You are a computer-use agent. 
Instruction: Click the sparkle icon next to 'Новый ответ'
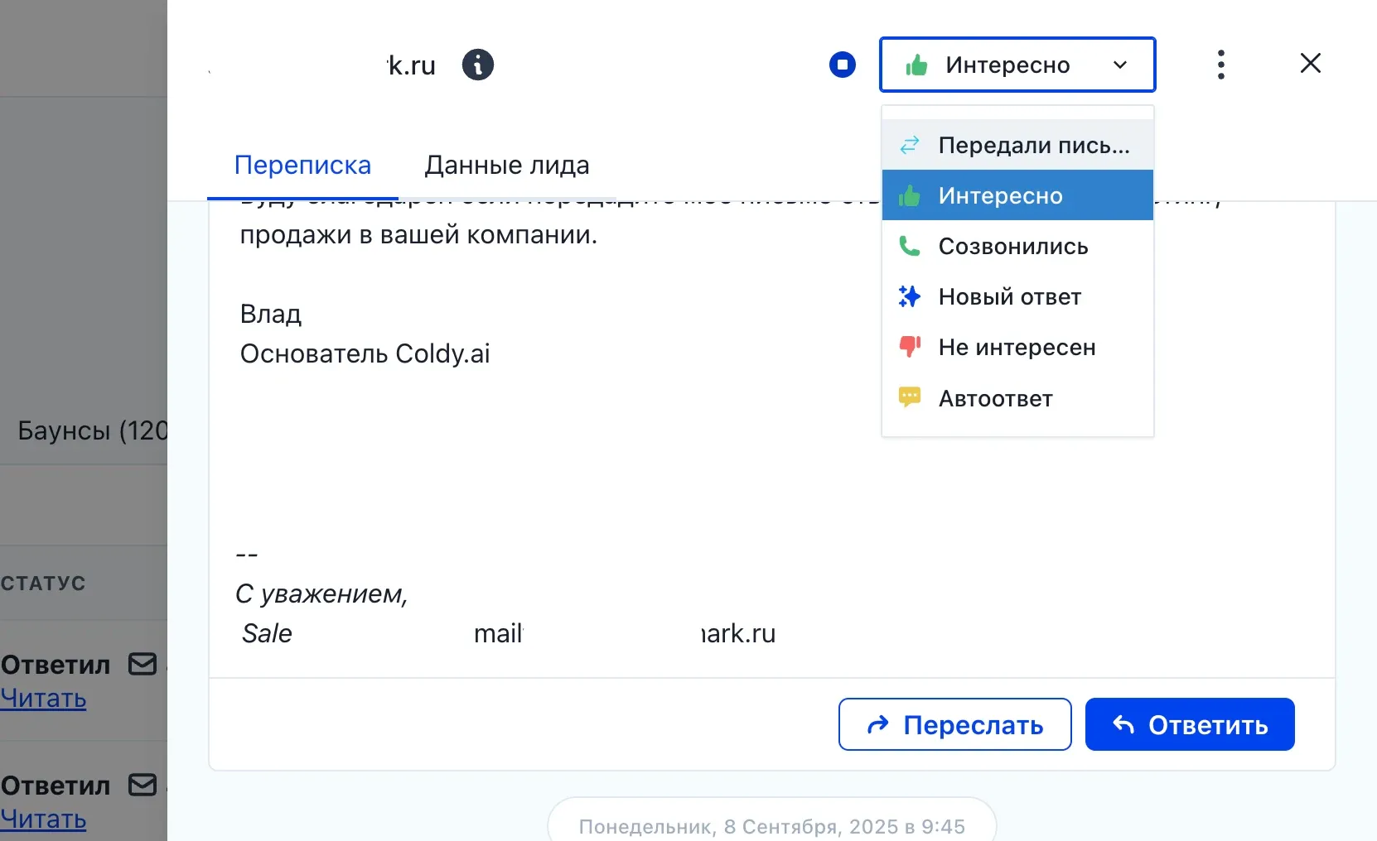coord(909,296)
